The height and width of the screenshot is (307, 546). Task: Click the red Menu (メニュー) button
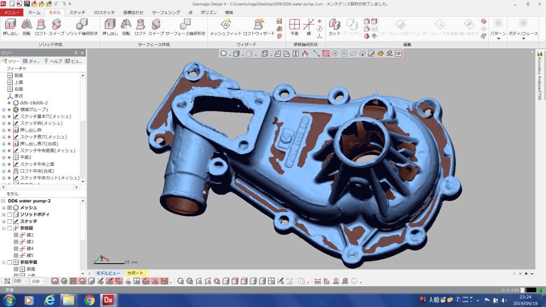pyautogui.click(x=12, y=12)
